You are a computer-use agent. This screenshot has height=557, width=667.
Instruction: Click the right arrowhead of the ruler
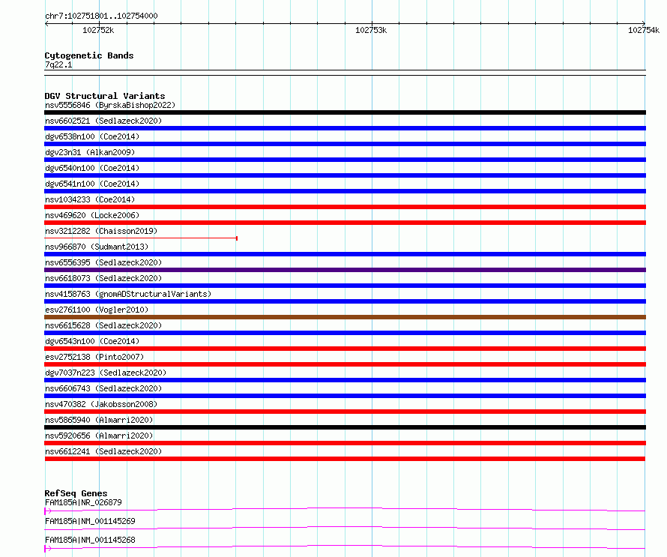(643, 23)
